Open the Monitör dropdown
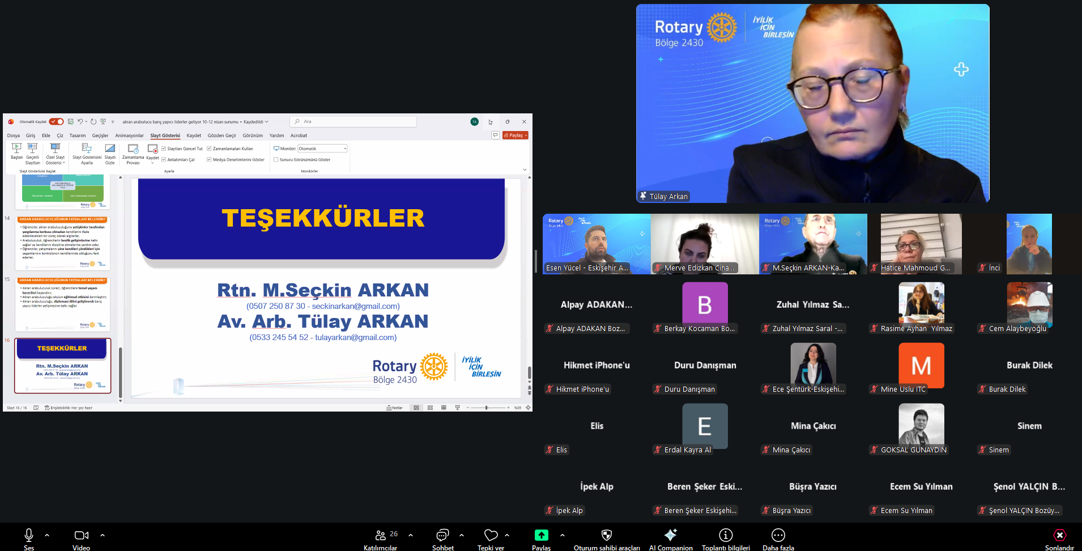The height and width of the screenshot is (551, 1082). [x=322, y=149]
